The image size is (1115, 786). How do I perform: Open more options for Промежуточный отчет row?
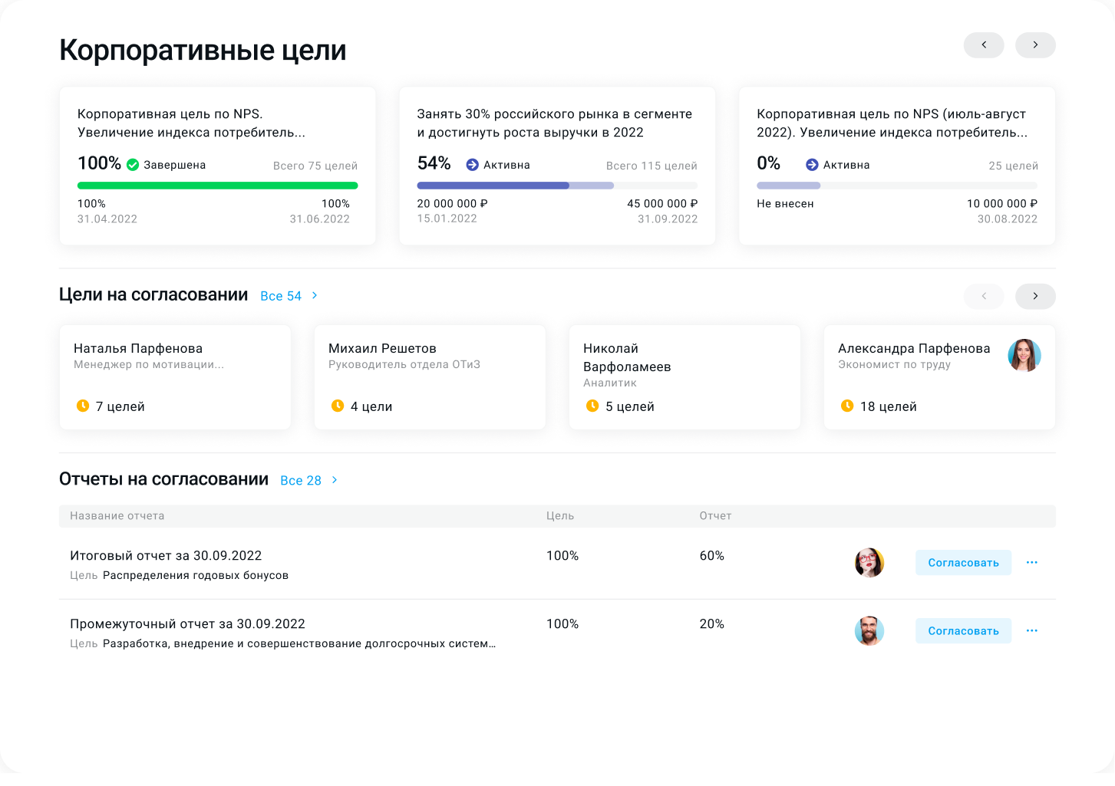pyautogui.click(x=1032, y=631)
